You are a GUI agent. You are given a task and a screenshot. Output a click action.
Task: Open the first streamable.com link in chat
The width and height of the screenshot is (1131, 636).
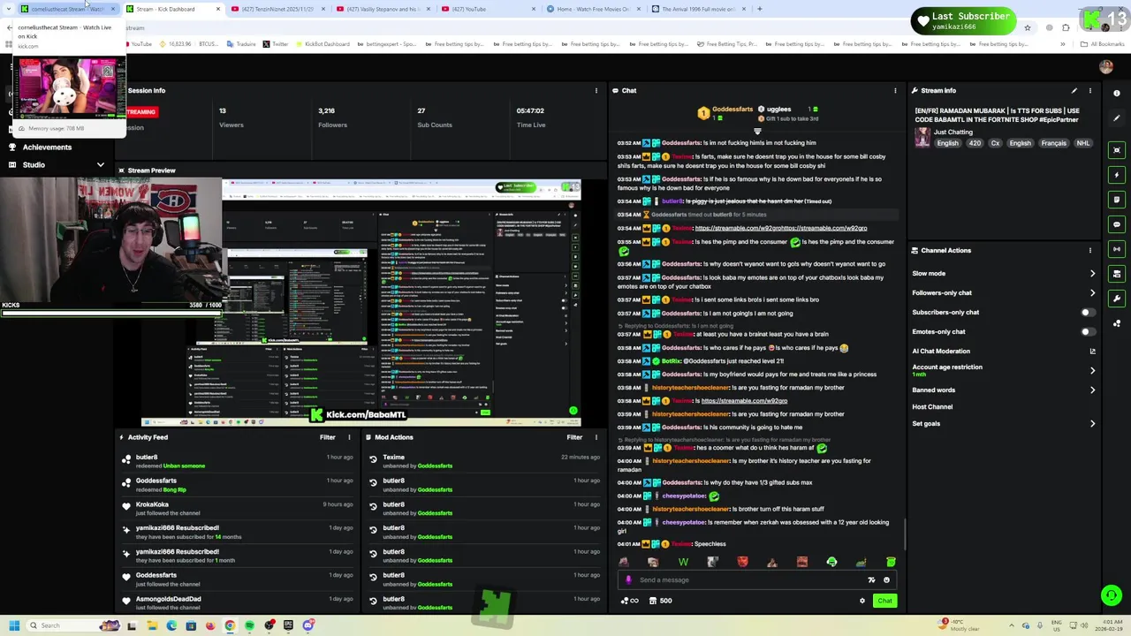click(x=781, y=228)
